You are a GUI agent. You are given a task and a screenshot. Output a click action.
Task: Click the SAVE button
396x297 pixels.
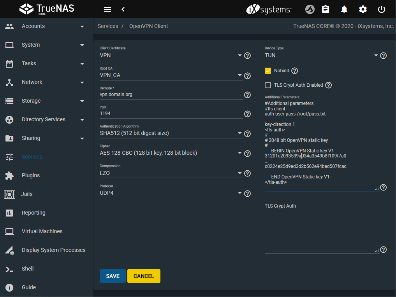pyautogui.click(x=113, y=276)
